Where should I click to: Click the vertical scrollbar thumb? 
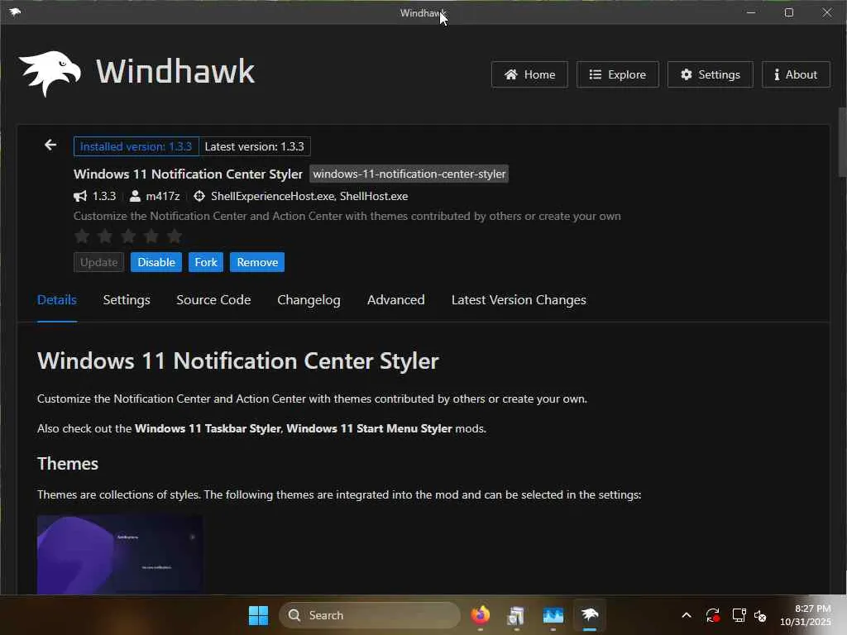(x=841, y=141)
